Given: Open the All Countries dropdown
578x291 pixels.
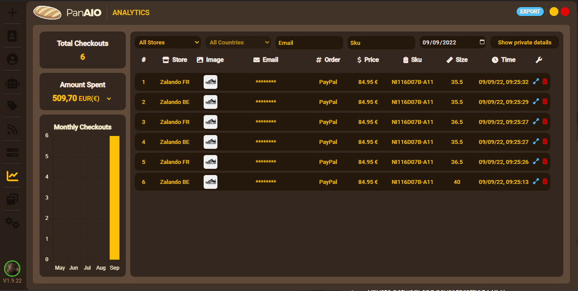Looking at the screenshot, I should [x=238, y=42].
